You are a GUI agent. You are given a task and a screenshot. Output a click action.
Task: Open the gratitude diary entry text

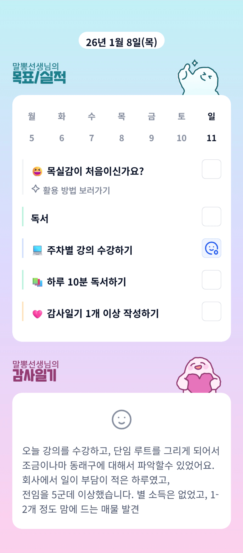click(x=121, y=480)
